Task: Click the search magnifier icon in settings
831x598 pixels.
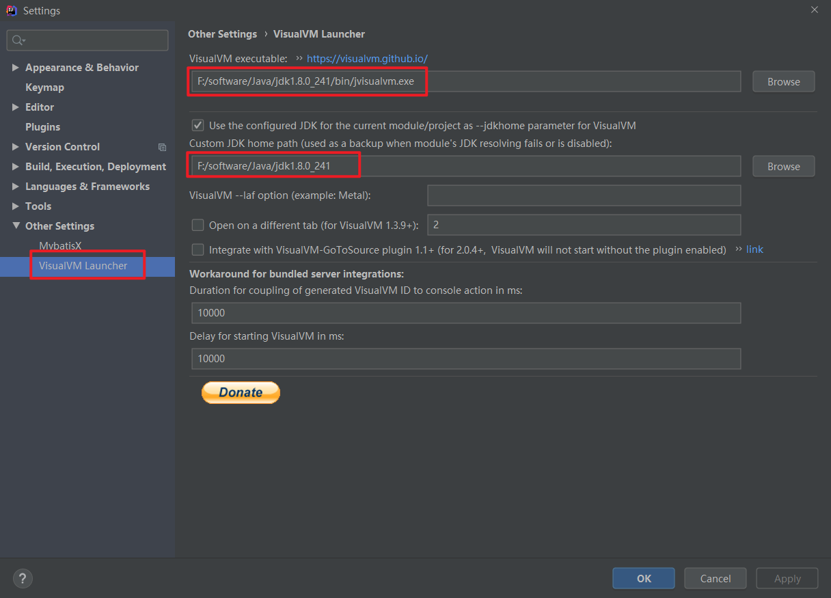Action: [18, 40]
